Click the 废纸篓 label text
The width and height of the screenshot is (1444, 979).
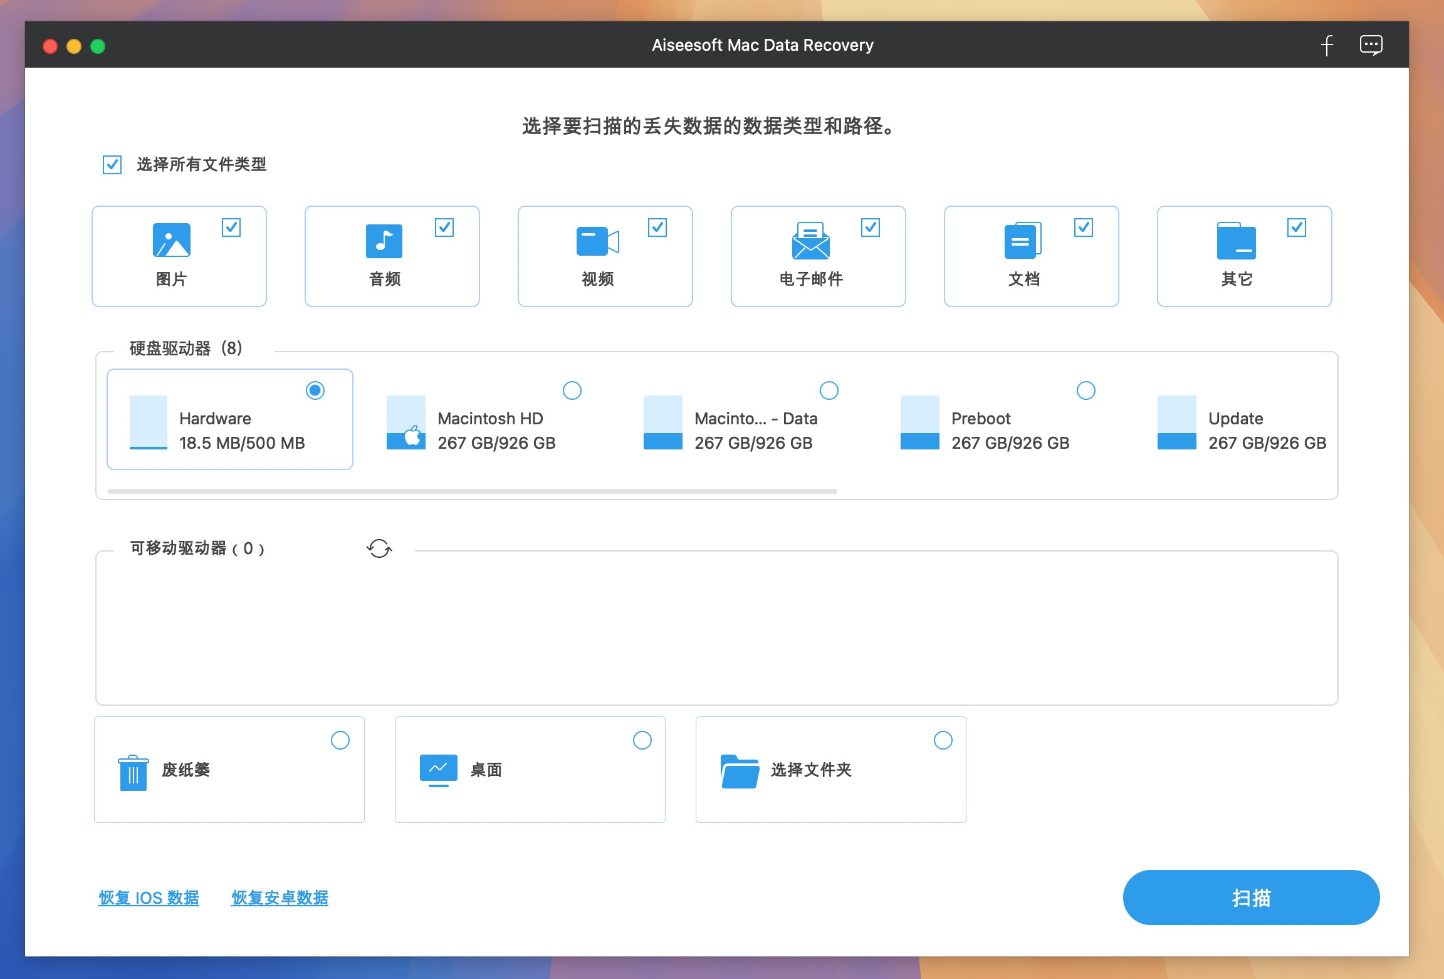click(x=186, y=770)
